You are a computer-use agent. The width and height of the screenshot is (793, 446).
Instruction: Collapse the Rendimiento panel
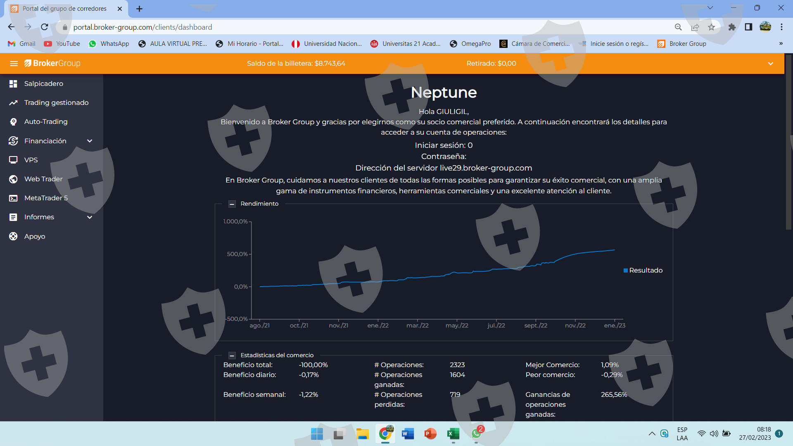pos(232,204)
